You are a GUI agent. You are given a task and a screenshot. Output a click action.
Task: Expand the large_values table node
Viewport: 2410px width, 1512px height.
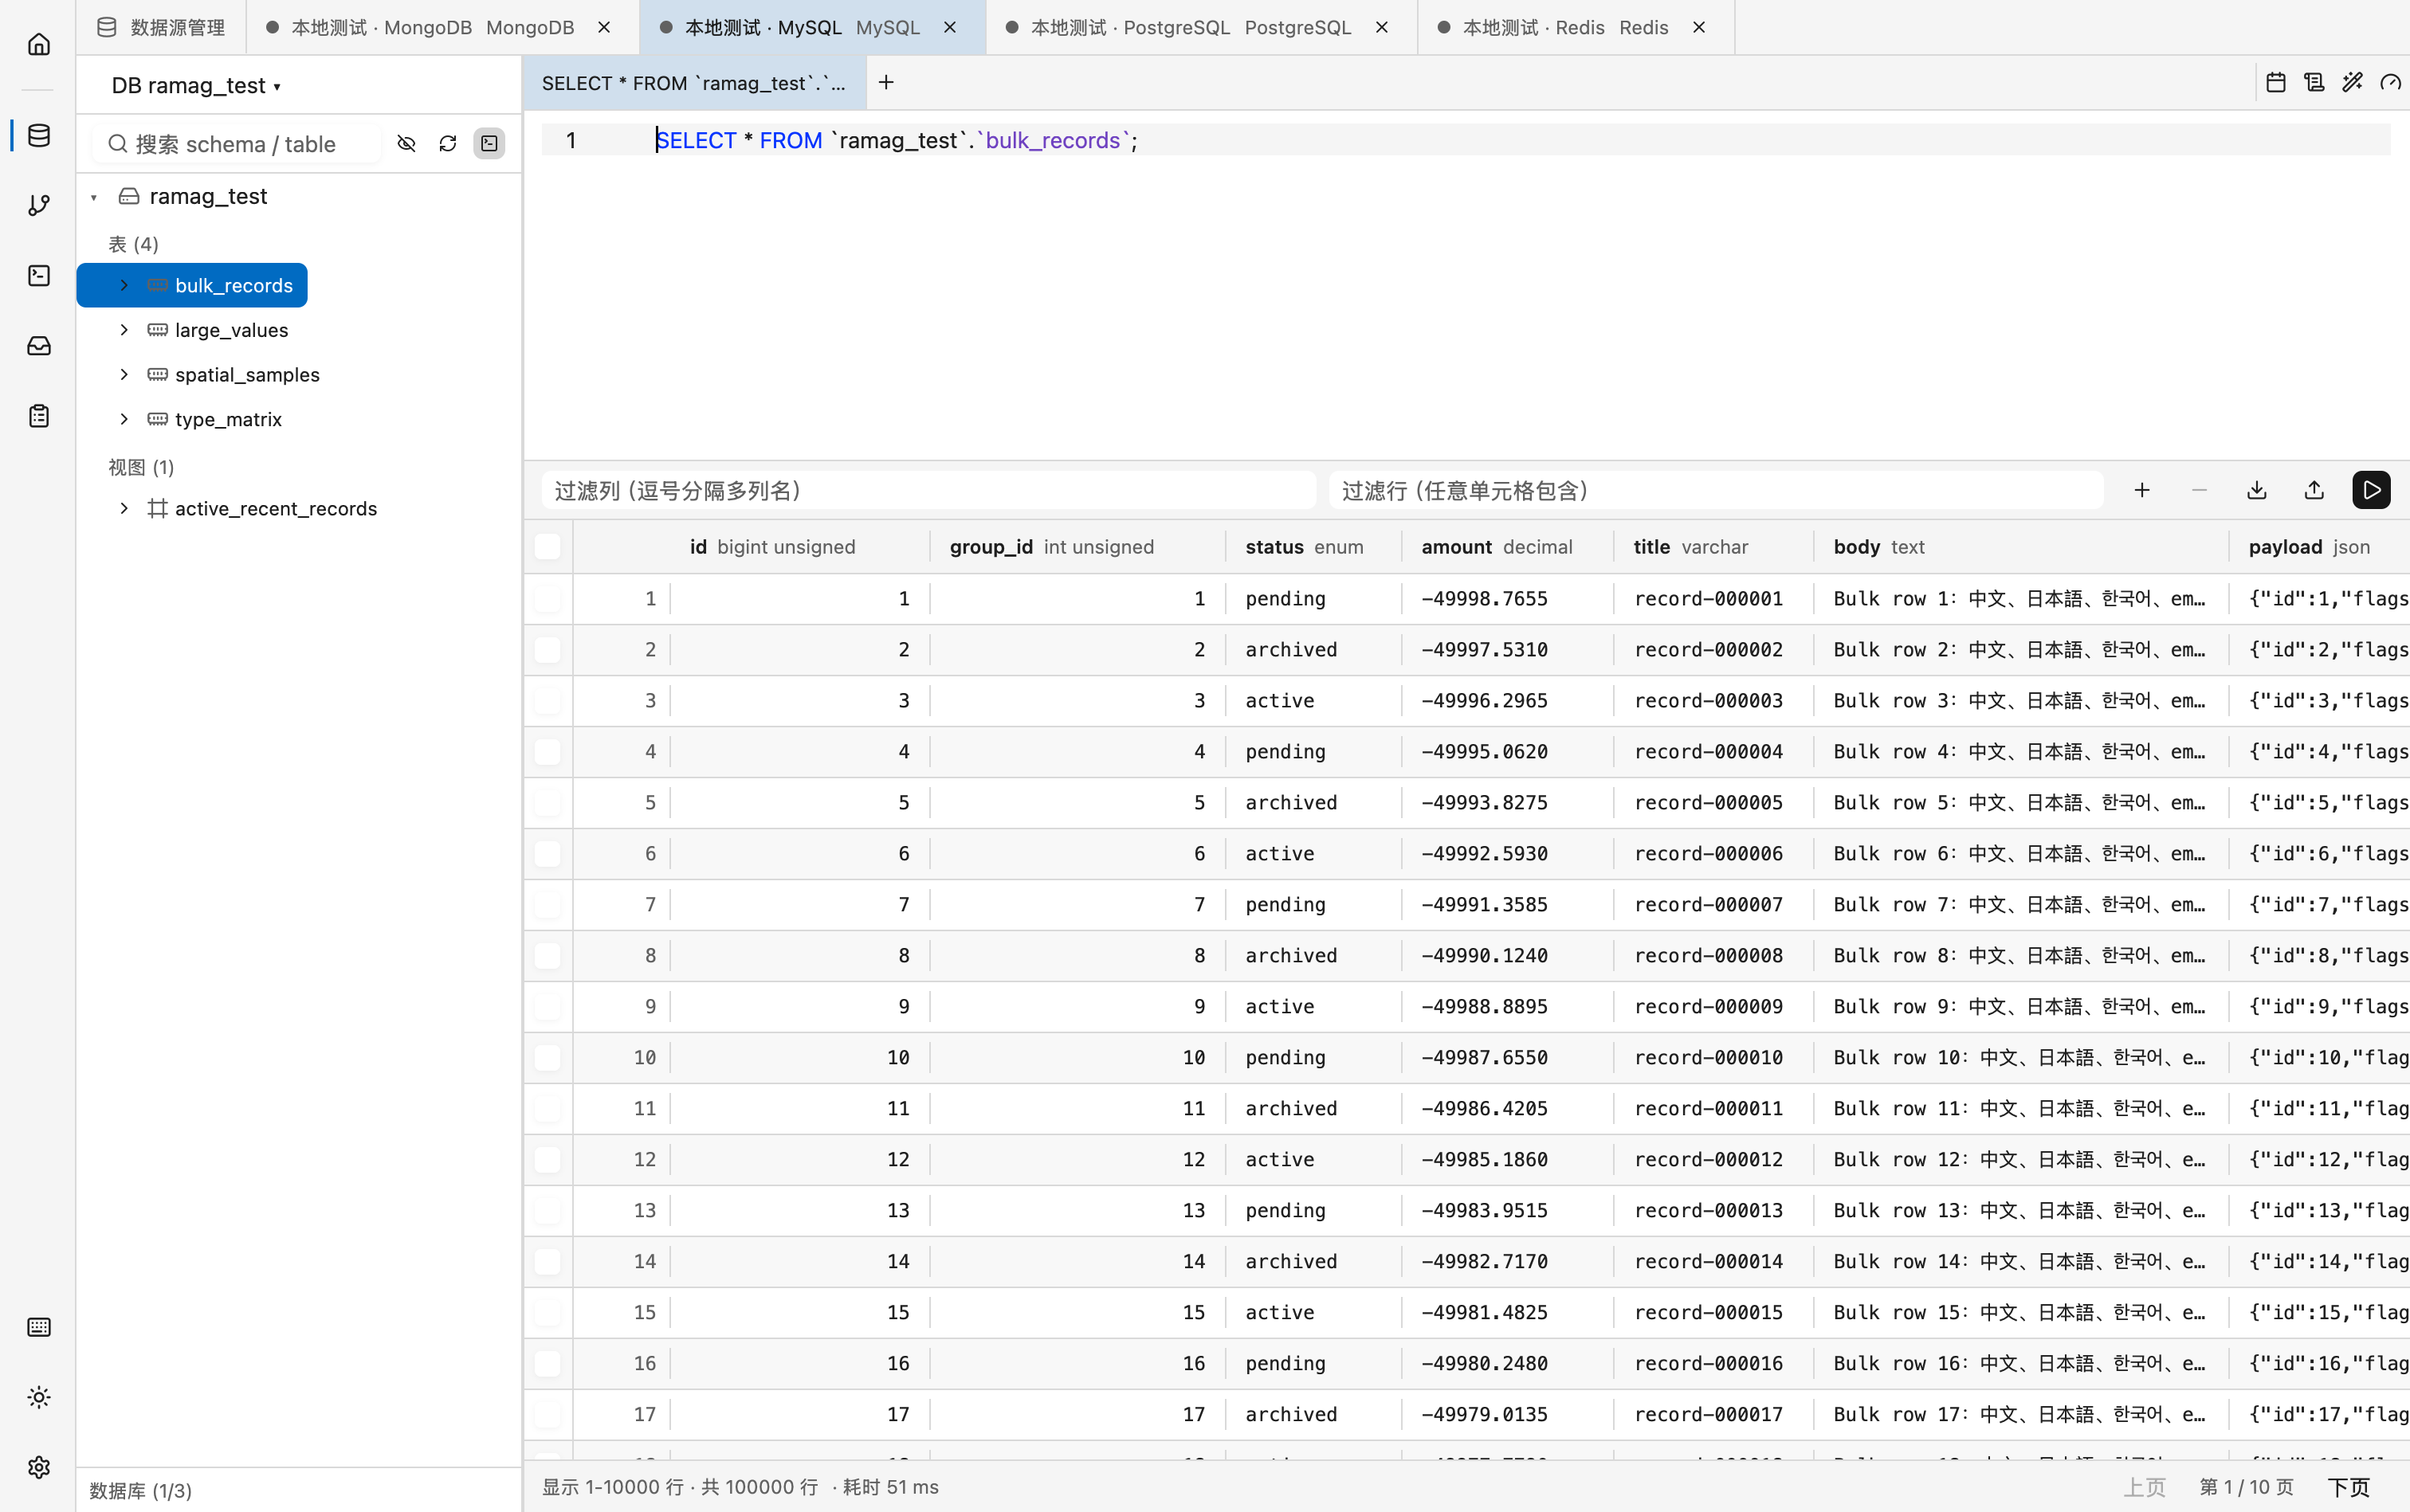124,330
